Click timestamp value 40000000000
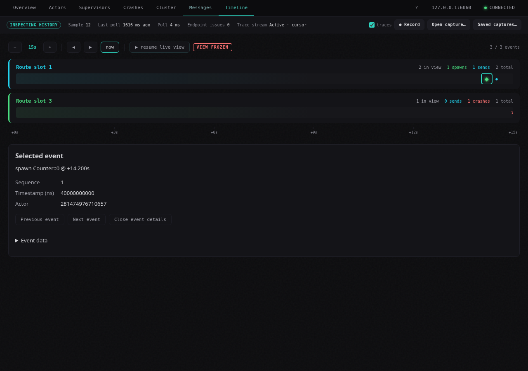Image resolution: width=528 pixels, height=371 pixels. pyautogui.click(x=78, y=193)
